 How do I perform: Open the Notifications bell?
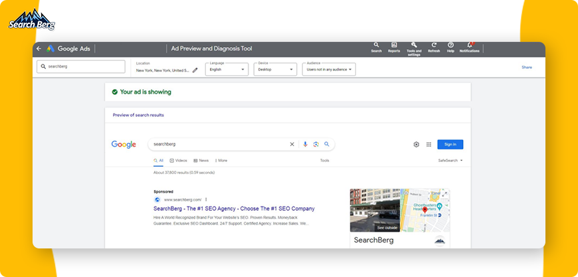[469, 47]
